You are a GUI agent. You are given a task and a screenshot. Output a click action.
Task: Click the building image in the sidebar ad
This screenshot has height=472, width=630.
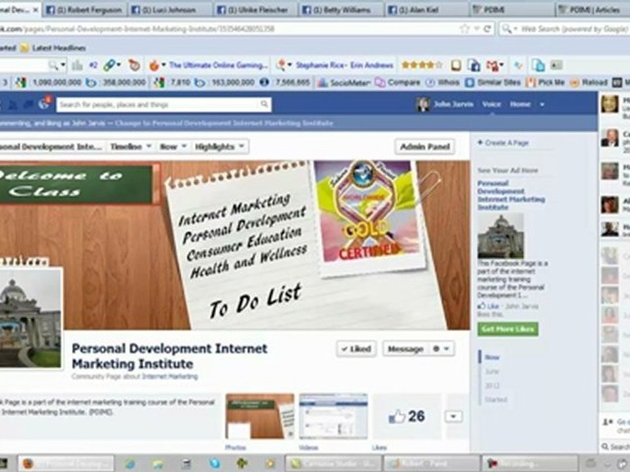501,235
